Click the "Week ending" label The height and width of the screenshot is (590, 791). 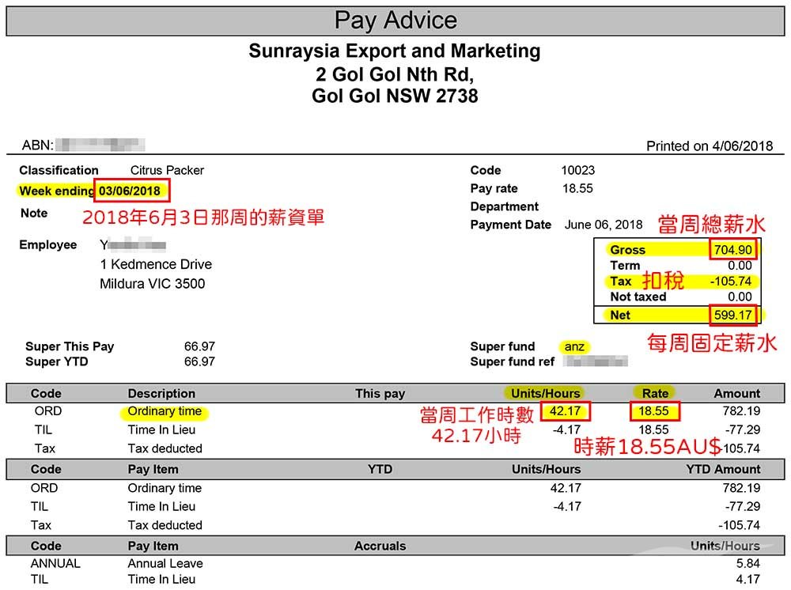point(56,191)
